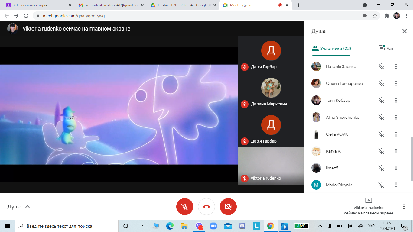The height and width of the screenshot is (232, 413).
Task: Switch to the Чат tab
Action: (x=386, y=48)
